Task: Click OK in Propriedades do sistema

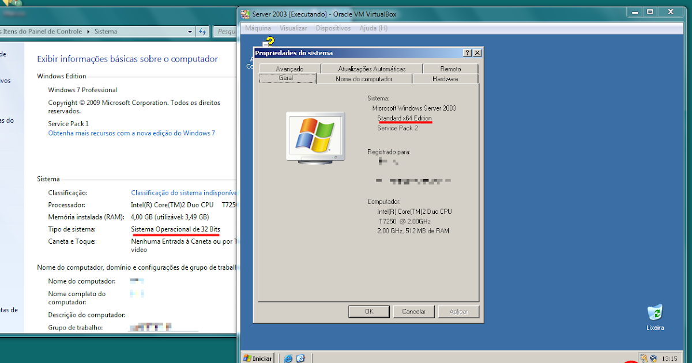Action: point(369,311)
